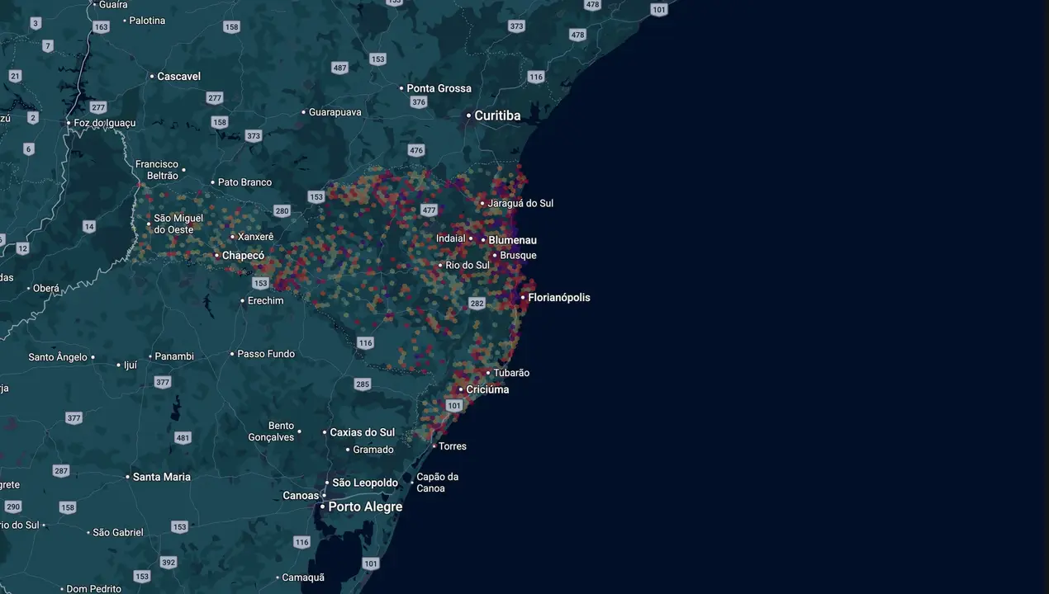Image resolution: width=1049 pixels, height=594 pixels.
Task: Click the Cascavel city label
Action: coord(178,76)
